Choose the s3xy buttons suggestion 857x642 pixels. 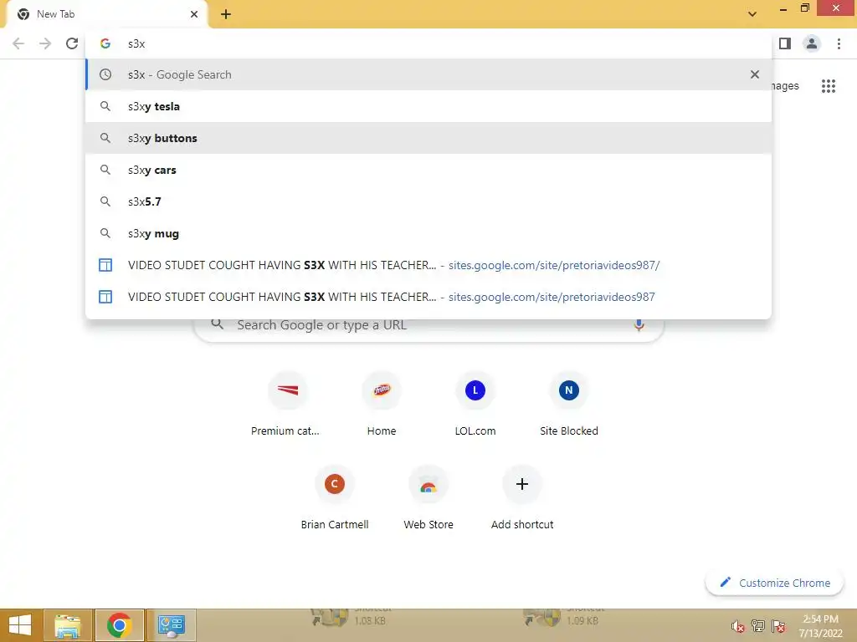tap(428, 138)
